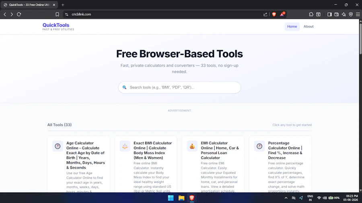The image size is (362, 203).
Task: Open the battery 99% tray indicator
Action: tap(334, 198)
